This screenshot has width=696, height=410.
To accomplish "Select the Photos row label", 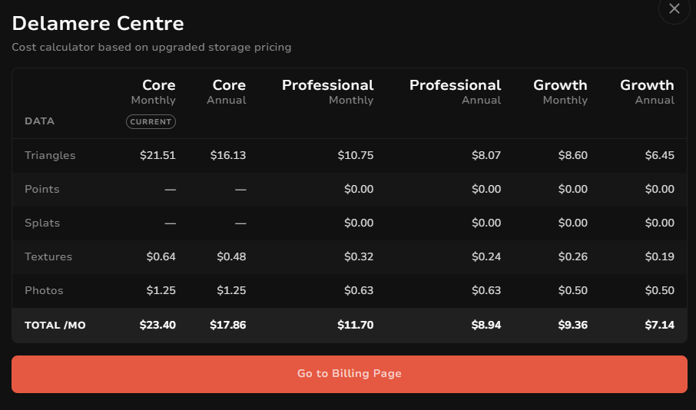I will (x=44, y=290).
